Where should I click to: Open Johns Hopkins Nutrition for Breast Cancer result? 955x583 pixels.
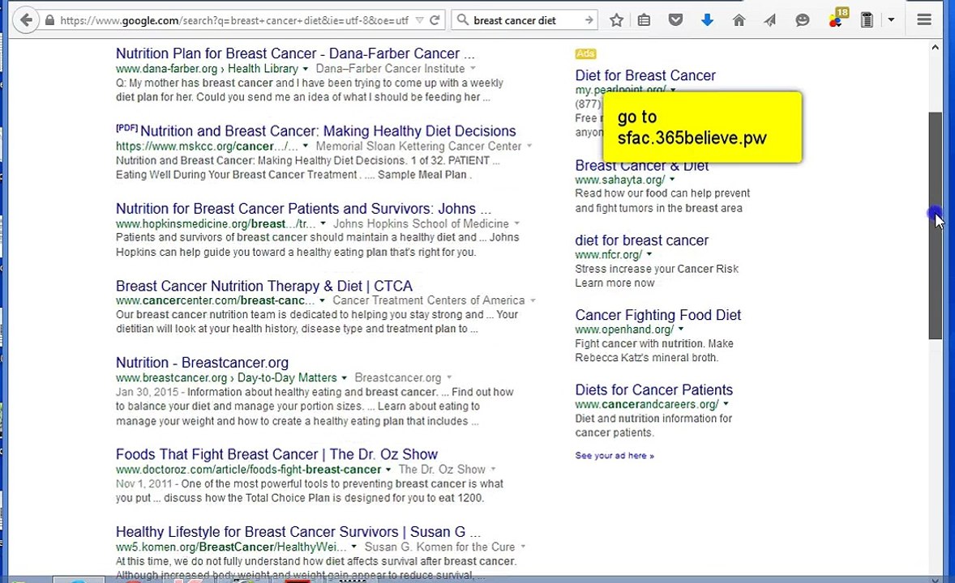click(303, 209)
